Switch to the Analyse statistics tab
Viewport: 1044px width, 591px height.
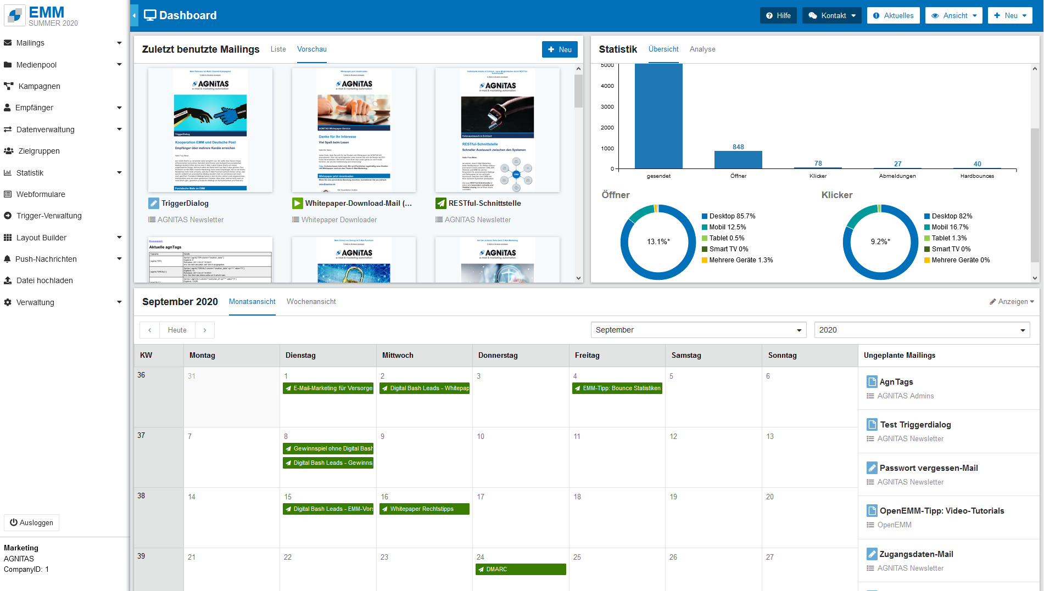[702, 49]
